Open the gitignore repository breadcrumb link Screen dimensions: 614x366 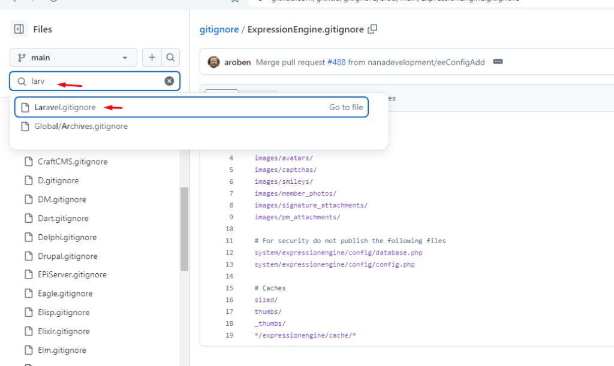pos(218,29)
